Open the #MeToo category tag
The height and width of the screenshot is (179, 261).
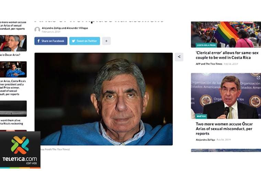[x=201, y=116]
